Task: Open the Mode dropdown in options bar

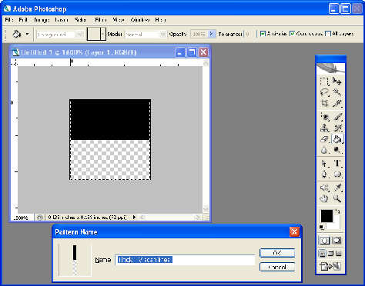Action: [x=146, y=34]
